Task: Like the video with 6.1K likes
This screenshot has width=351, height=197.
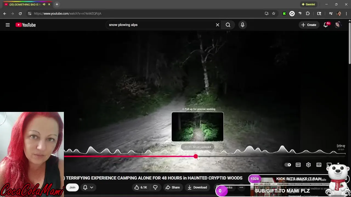Action: tap(141, 187)
